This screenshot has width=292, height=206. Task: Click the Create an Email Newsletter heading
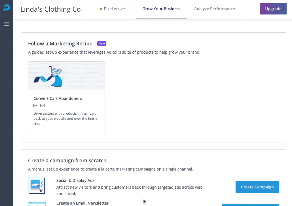coord(82,203)
